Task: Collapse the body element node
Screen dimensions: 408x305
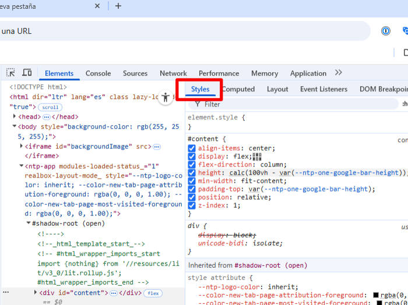Action: (x=15, y=126)
